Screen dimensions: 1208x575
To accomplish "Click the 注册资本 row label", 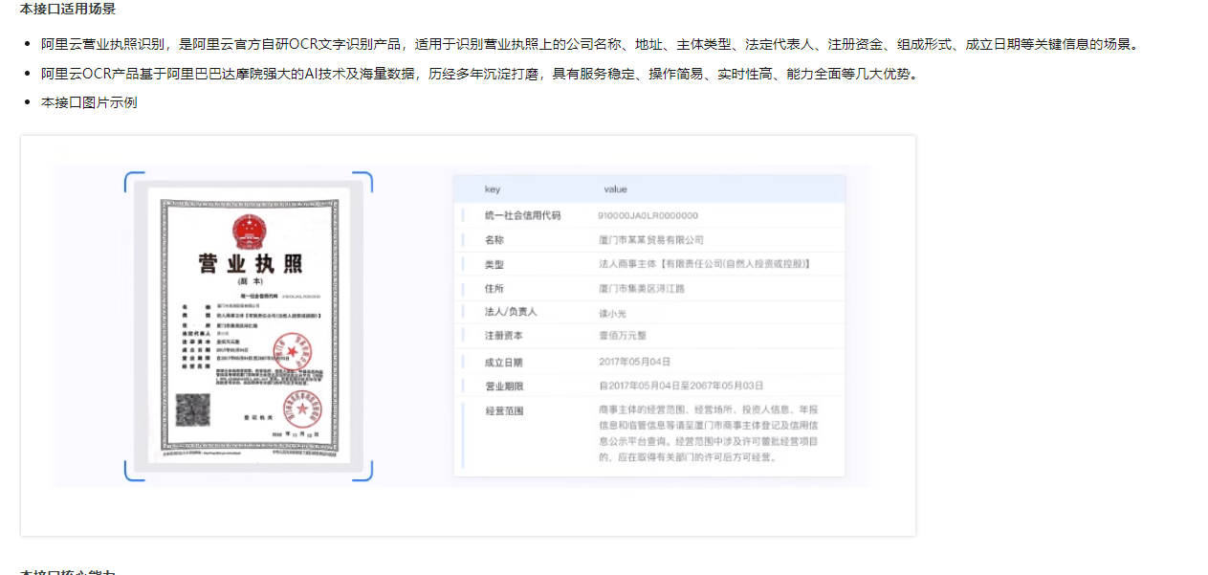I will pyautogui.click(x=504, y=336).
